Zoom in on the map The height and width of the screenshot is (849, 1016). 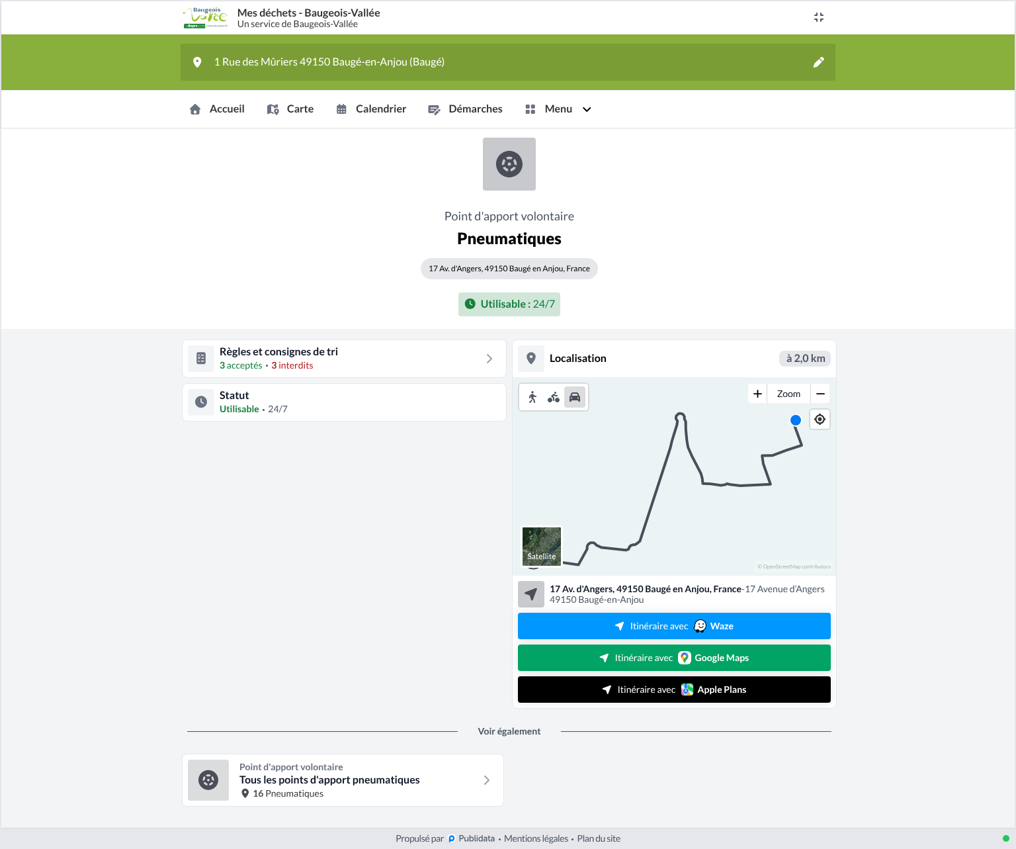click(758, 394)
